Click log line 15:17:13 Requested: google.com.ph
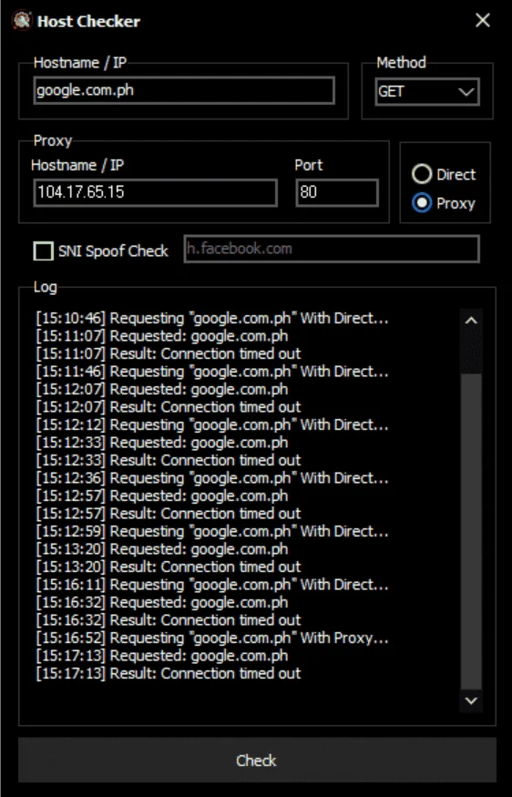 click(162, 656)
